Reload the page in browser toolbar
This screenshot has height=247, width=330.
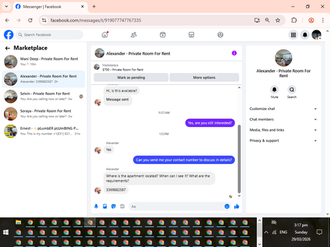tap(30, 20)
